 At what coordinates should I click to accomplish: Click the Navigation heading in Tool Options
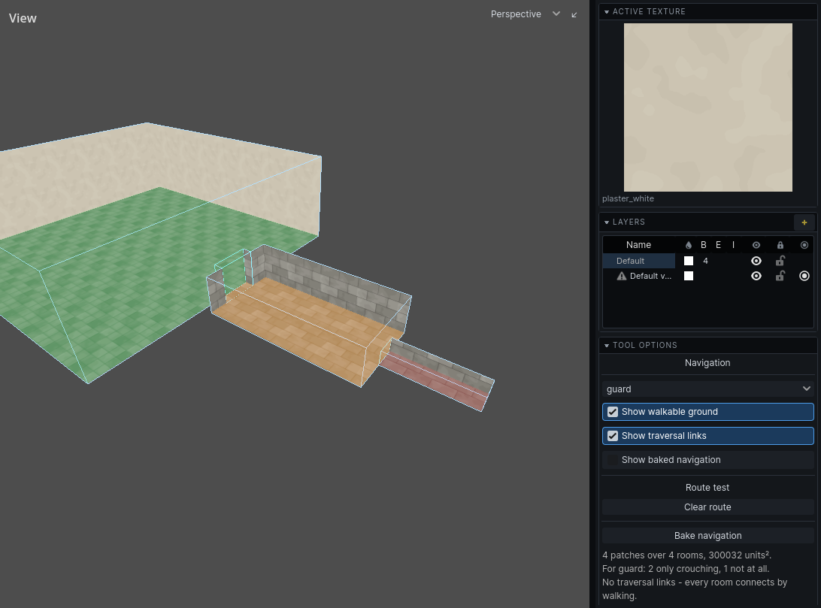coord(707,363)
